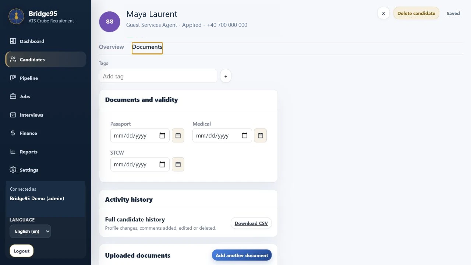Click the Pasaport date input field
Screen dimensions: 471x265
(x=140, y=136)
